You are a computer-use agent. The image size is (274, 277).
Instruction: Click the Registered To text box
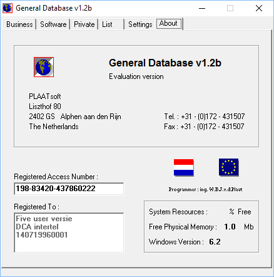[69, 233]
